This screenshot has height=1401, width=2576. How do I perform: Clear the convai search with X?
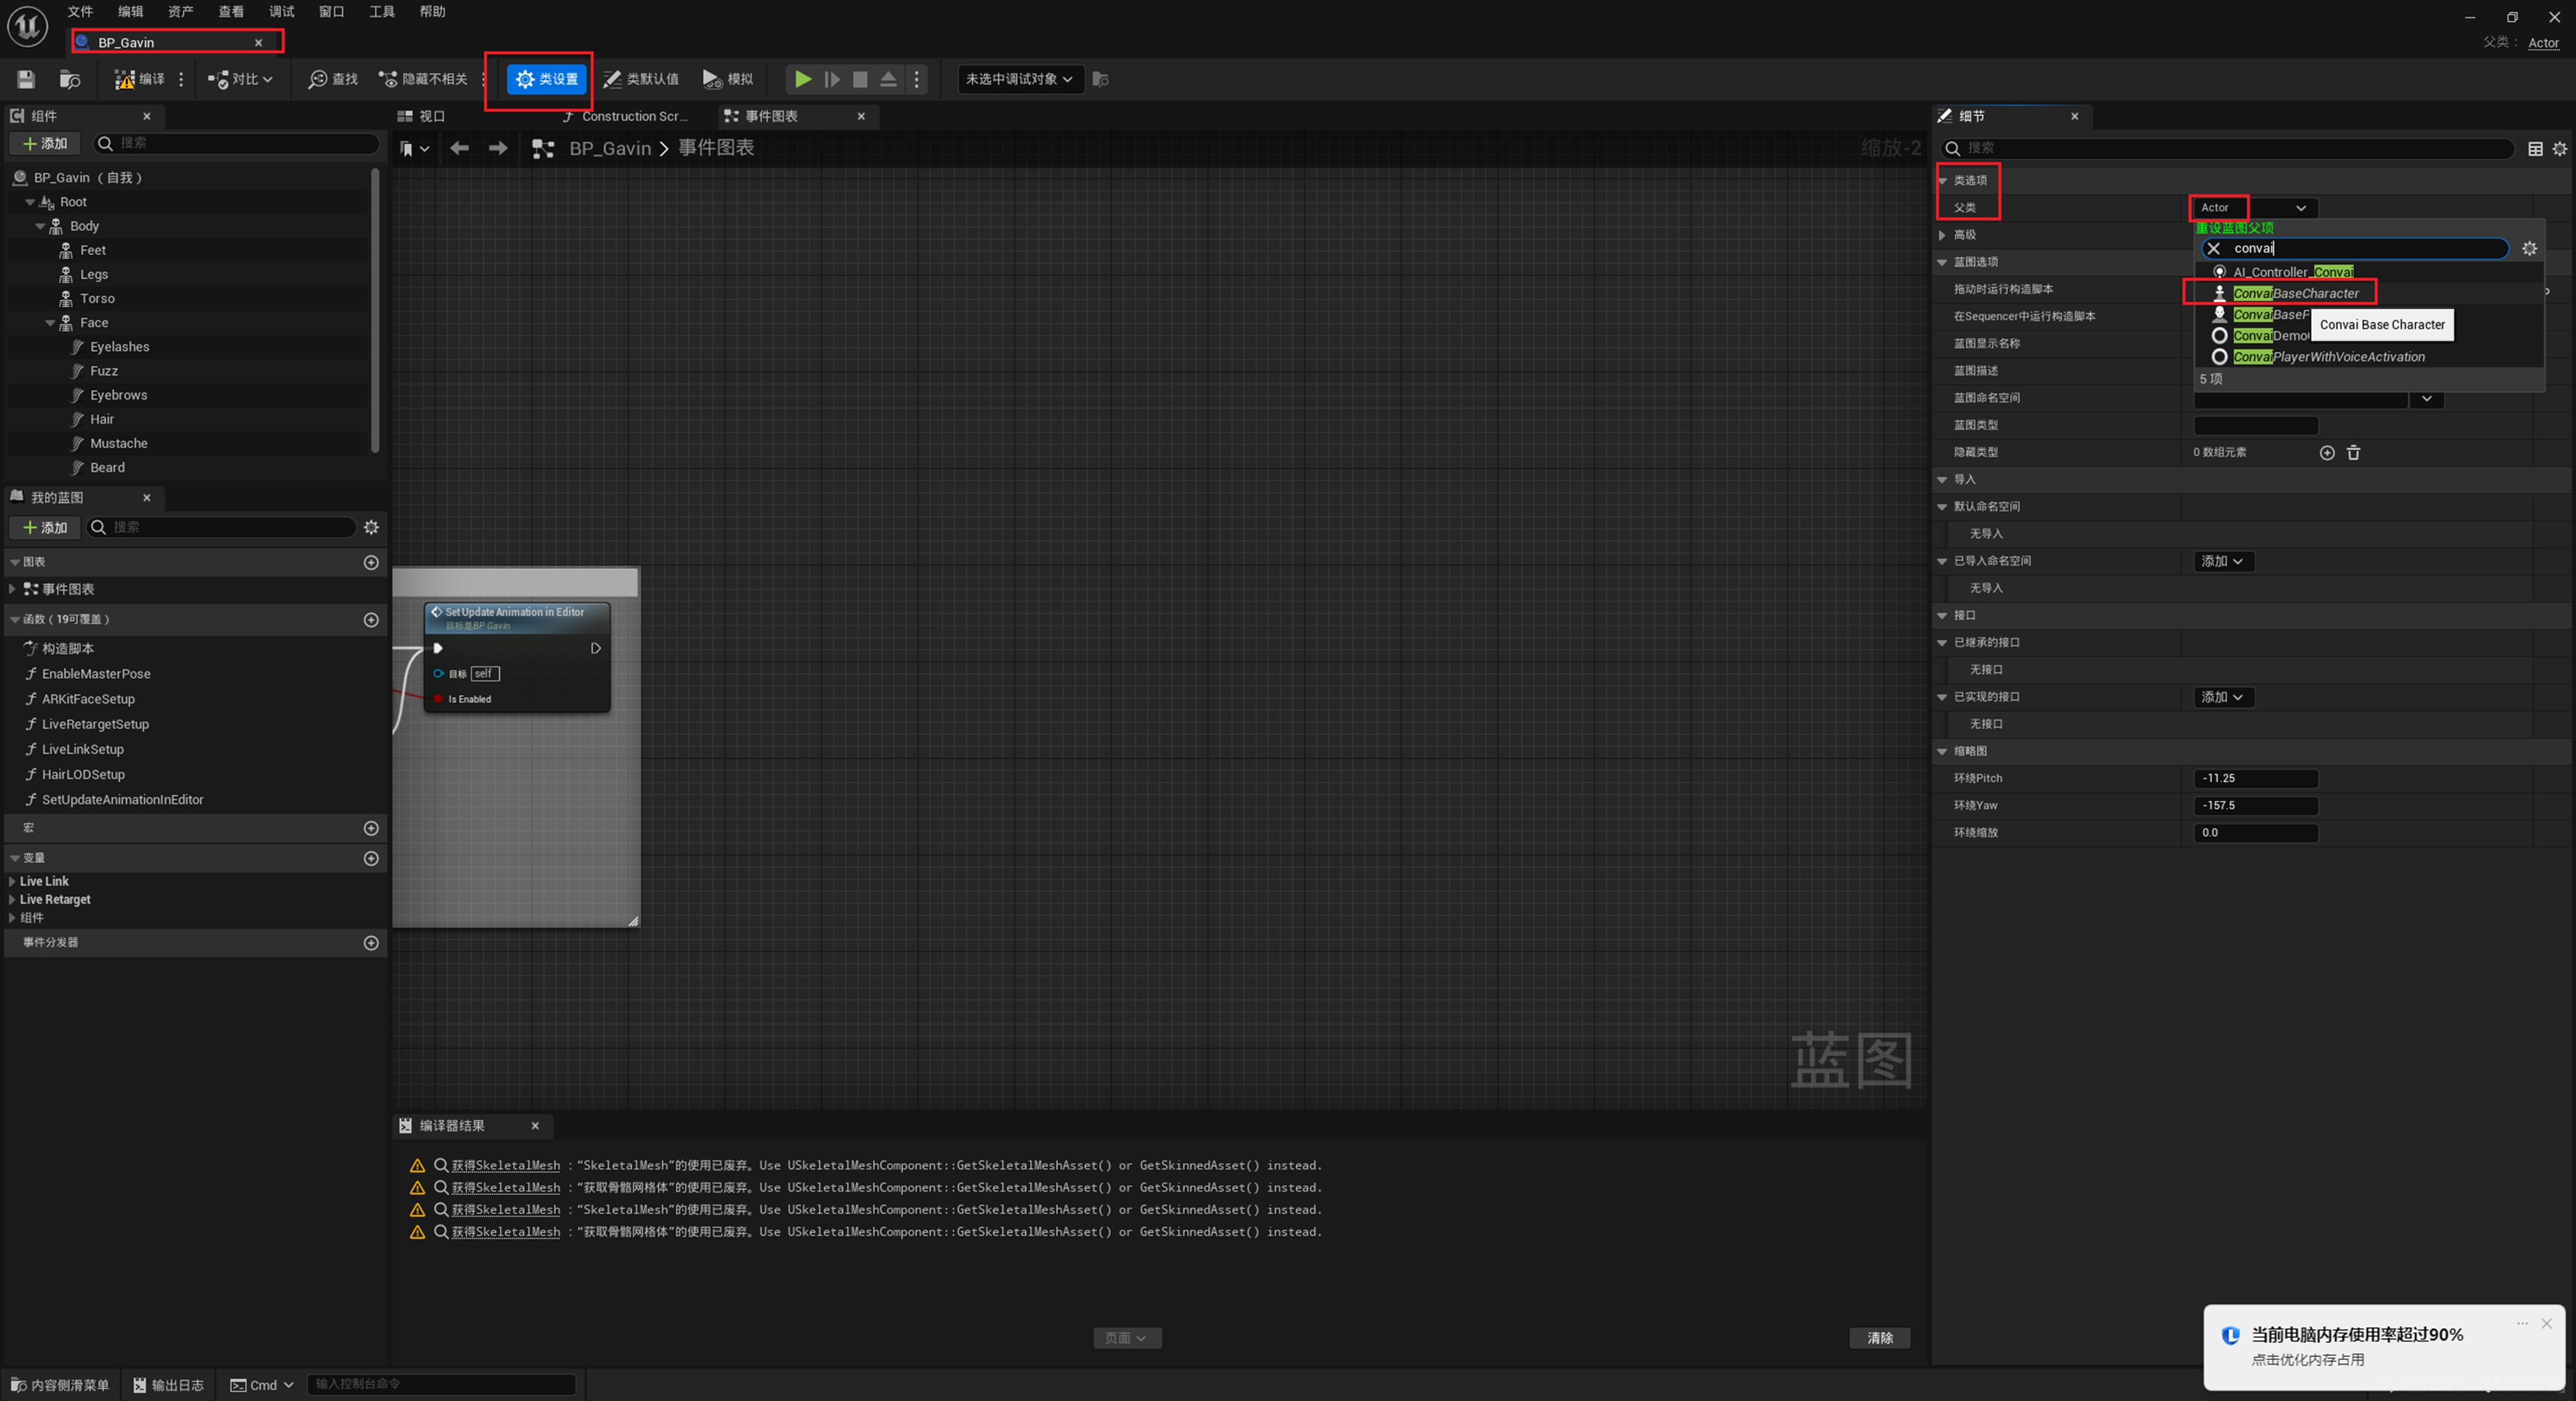pos(2213,248)
